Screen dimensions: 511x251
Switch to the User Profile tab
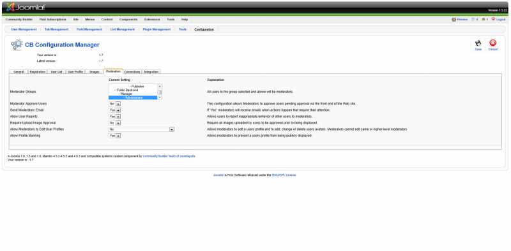[75, 72]
